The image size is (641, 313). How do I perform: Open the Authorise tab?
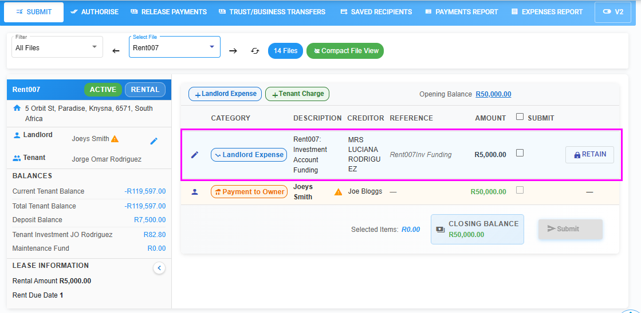(x=95, y=12)
